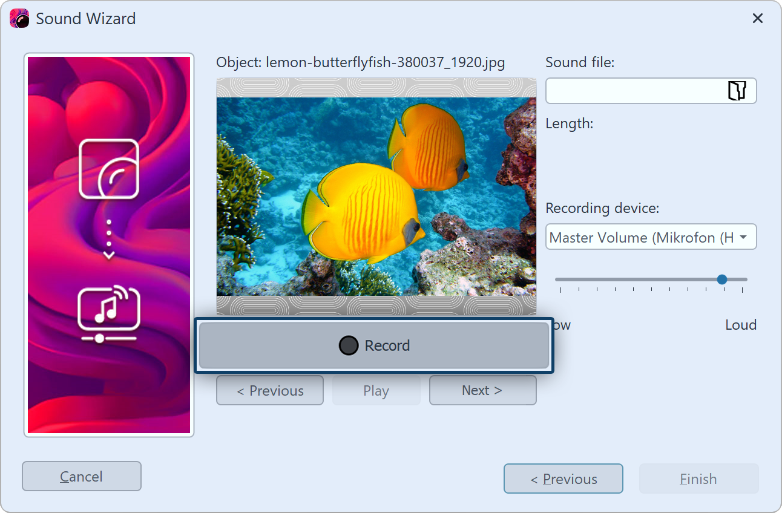Image resolution: width=782 pixels, height=513 pixels.
Task: Cancel the Sound Wizard
Action: pyautogui.click(x=81, y=477)
